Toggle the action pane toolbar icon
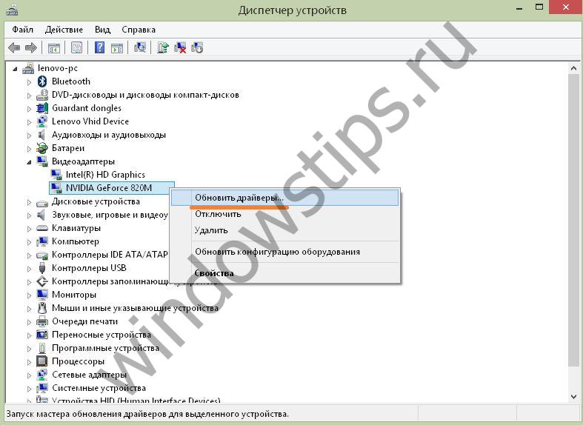 117,47
